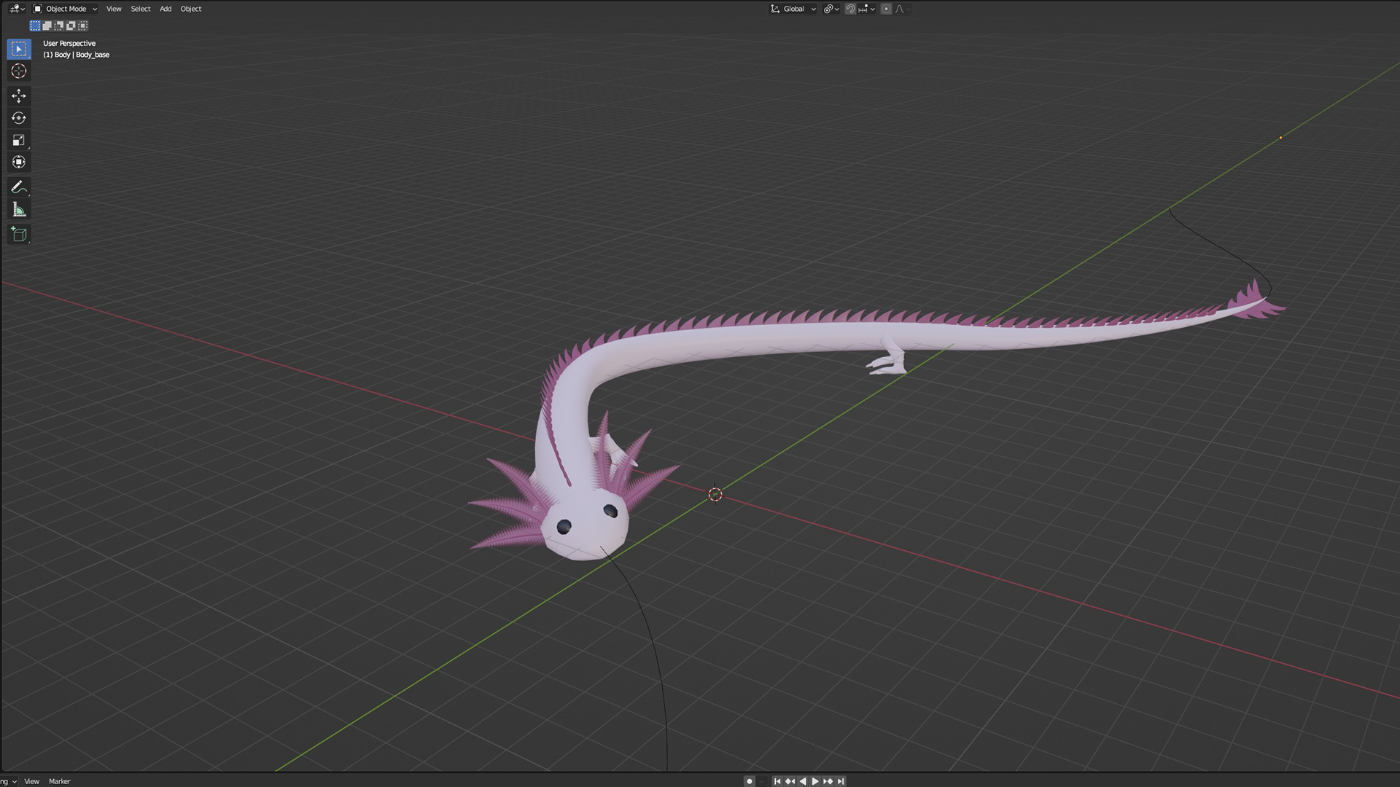Click the 3D cursor in the viewport
Image resolution: width=1400 pixels, height=787 pixels.
click(715, 495)
